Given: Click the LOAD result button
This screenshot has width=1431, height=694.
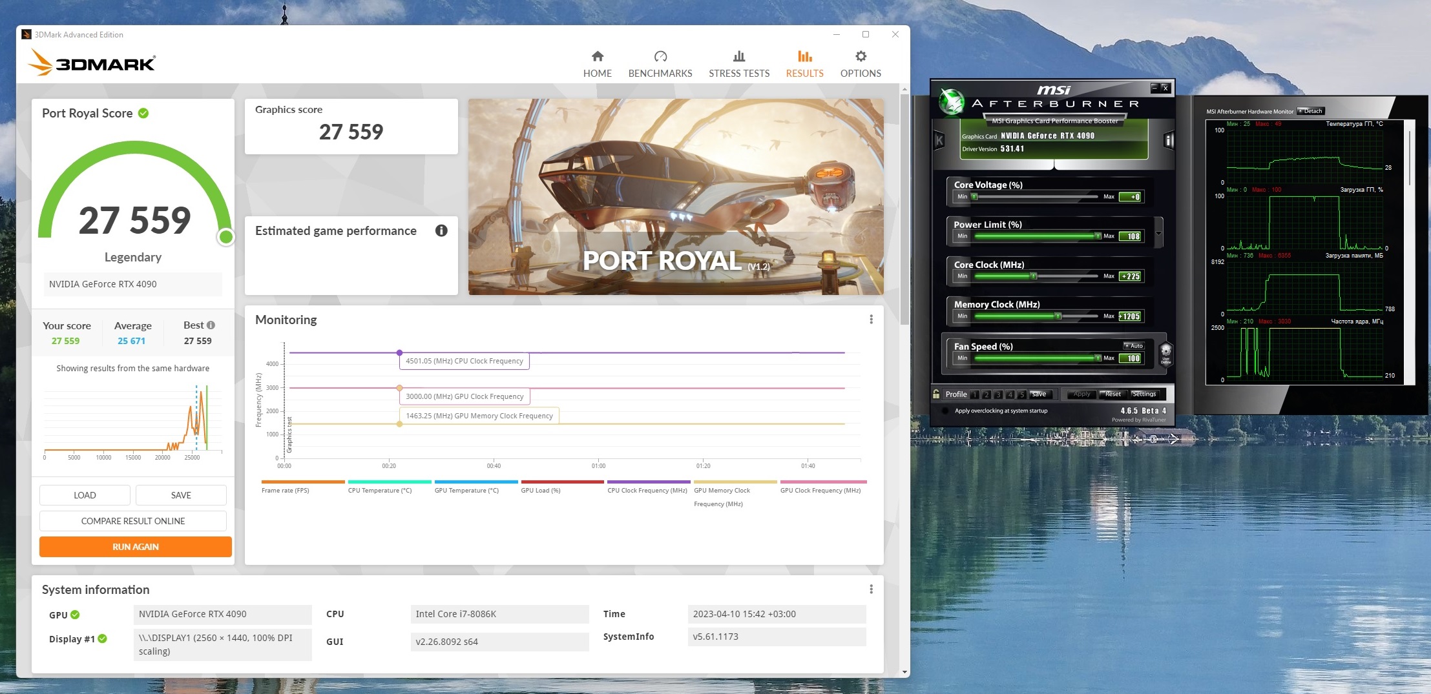Looking at the screenshot, I should point(85,495).
